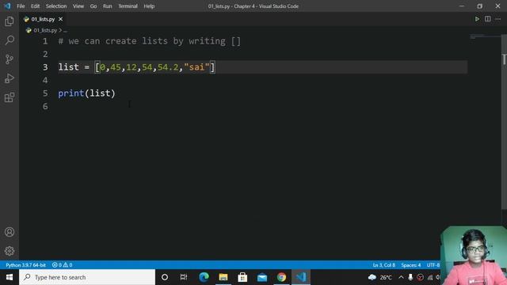This screenshot has width=507, height=285.
Task: Open the weather widget showing 26°C
Action: pos(380,277)
